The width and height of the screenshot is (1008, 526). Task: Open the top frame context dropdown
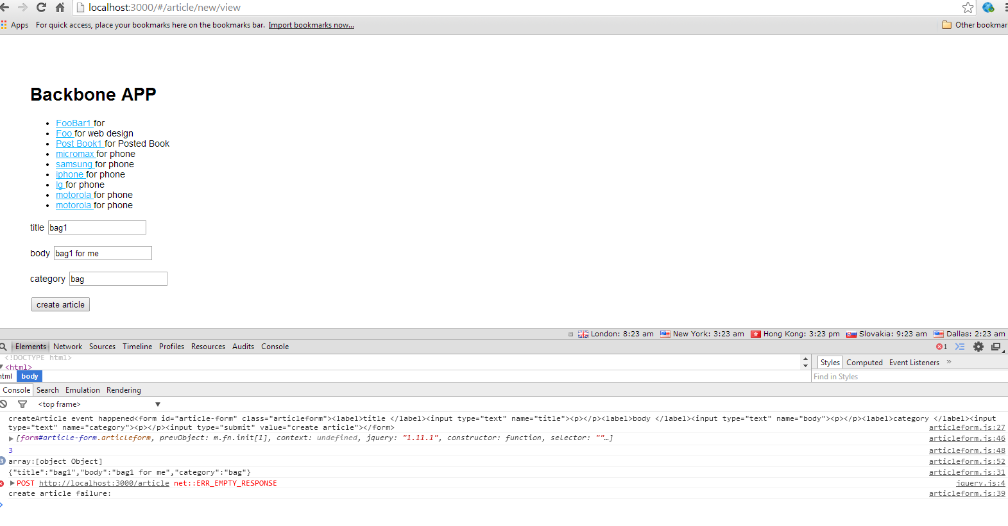[x=99, y=404]
